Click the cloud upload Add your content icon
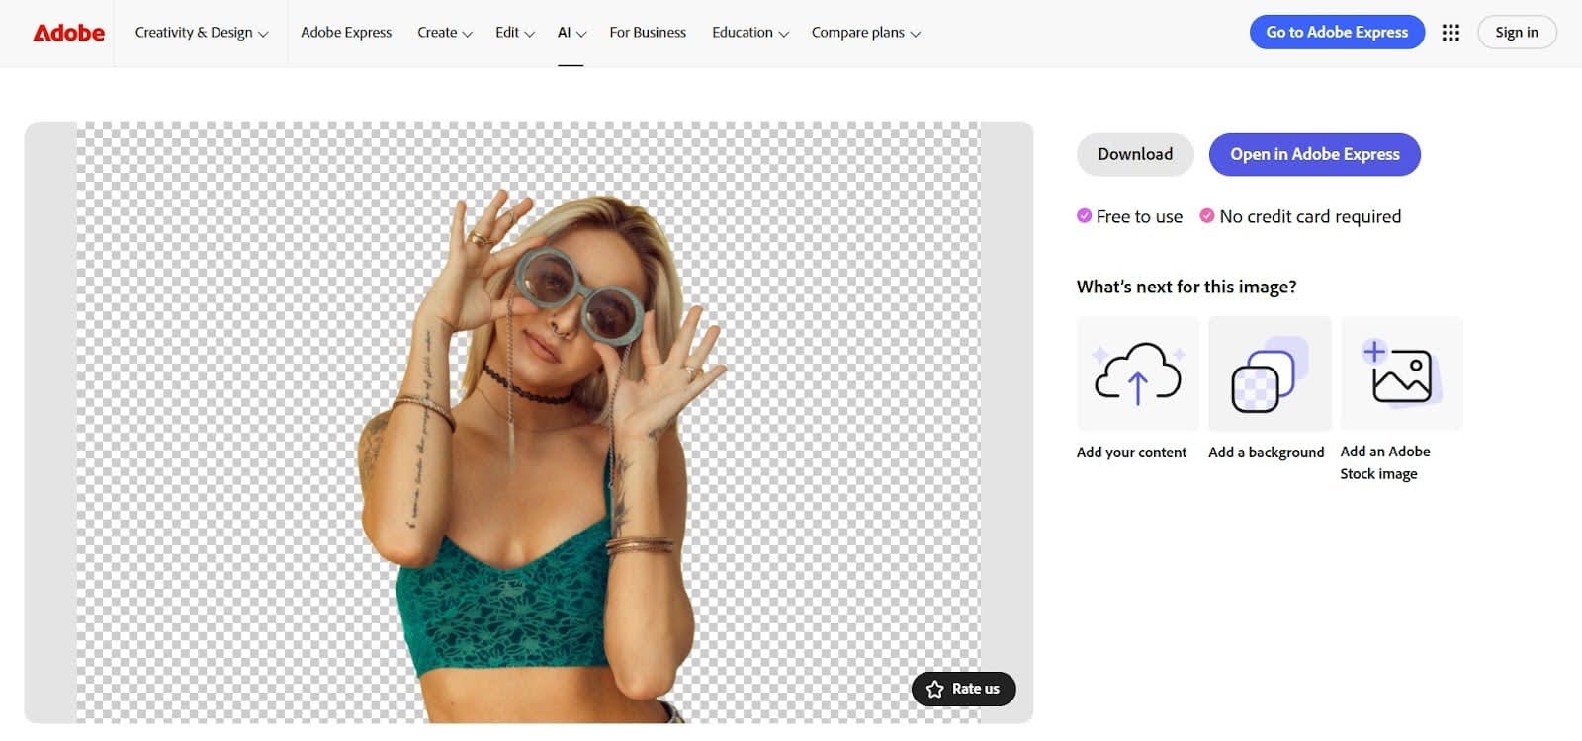This screenshot has width=1582, height=741. coord(1137,373)
